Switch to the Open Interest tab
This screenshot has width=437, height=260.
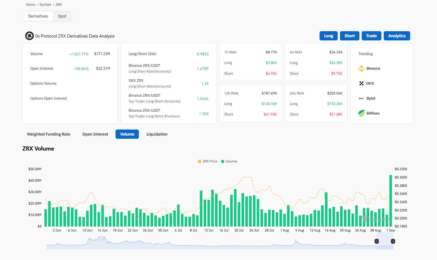pyautogui.click(x=95, y=134)
